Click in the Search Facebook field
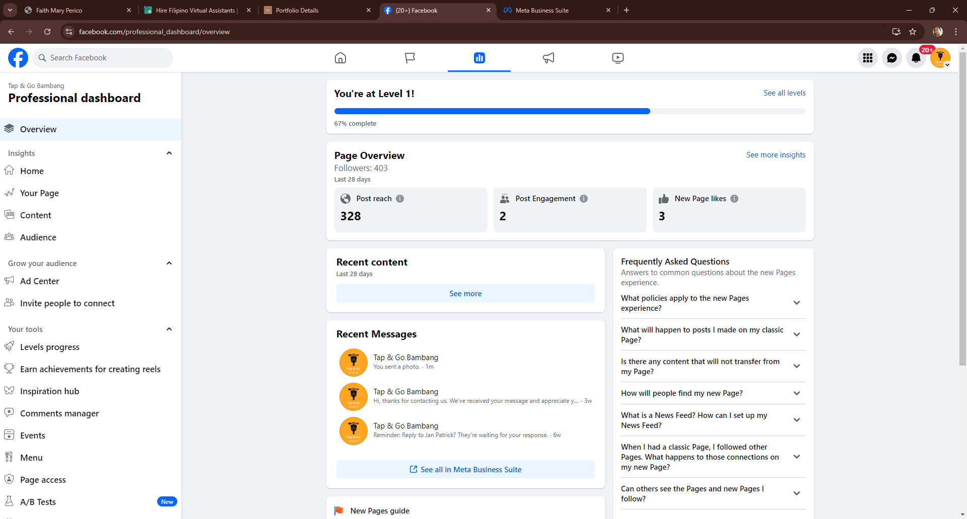 coord(103,58)
